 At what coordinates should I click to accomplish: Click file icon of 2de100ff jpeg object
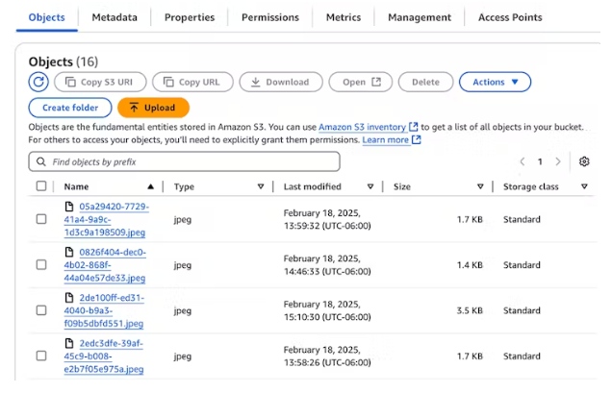click(69, 298)
